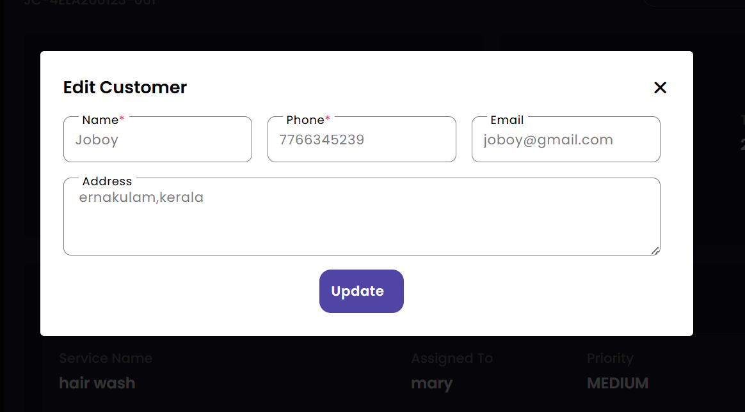Click the Address field label text
Viewport: 745px width, 412px height.
(107, 181)
